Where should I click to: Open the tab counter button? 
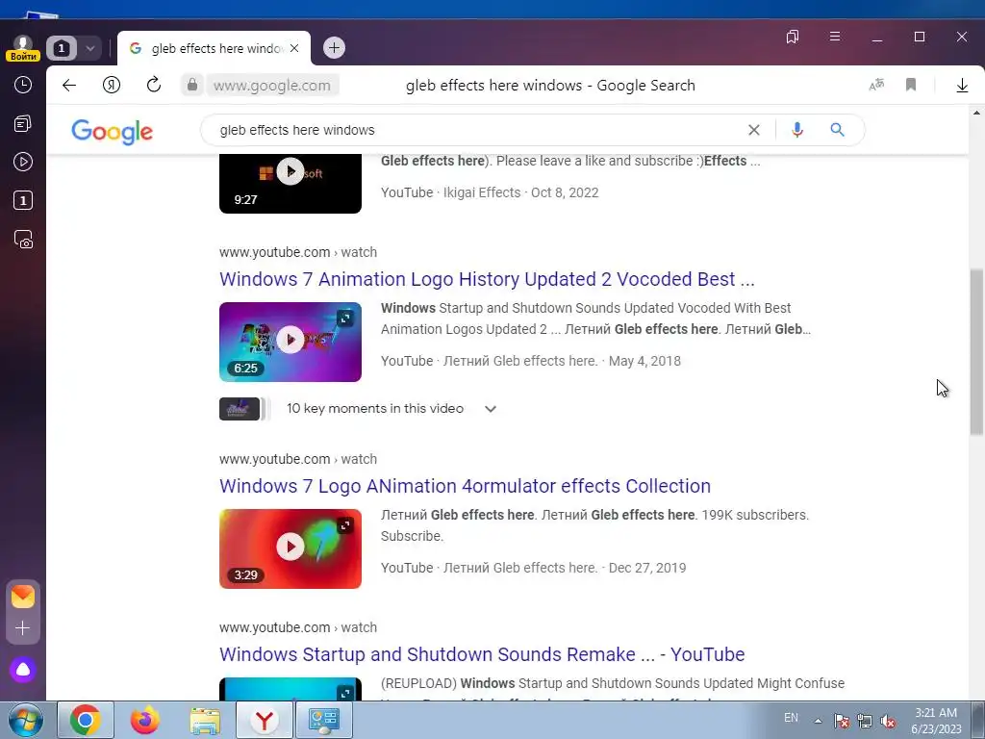(61, 48)
